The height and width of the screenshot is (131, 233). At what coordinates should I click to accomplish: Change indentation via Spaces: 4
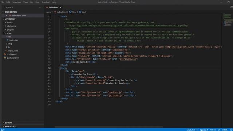click(204, 130)
